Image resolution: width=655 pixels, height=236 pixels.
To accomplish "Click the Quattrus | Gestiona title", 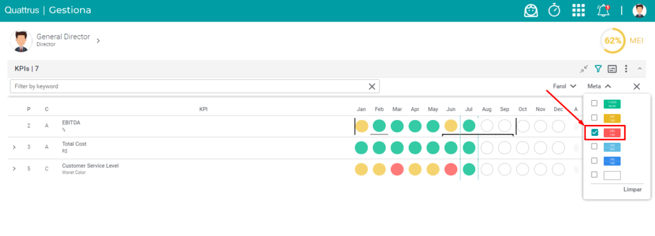I will click(x=47, y=10).
